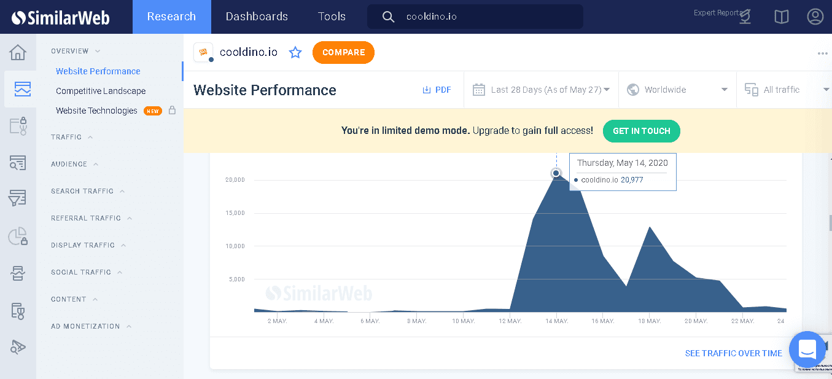Open the All traffic dropdown
Viewport: 832px width, 379px height.
(786, 90)
